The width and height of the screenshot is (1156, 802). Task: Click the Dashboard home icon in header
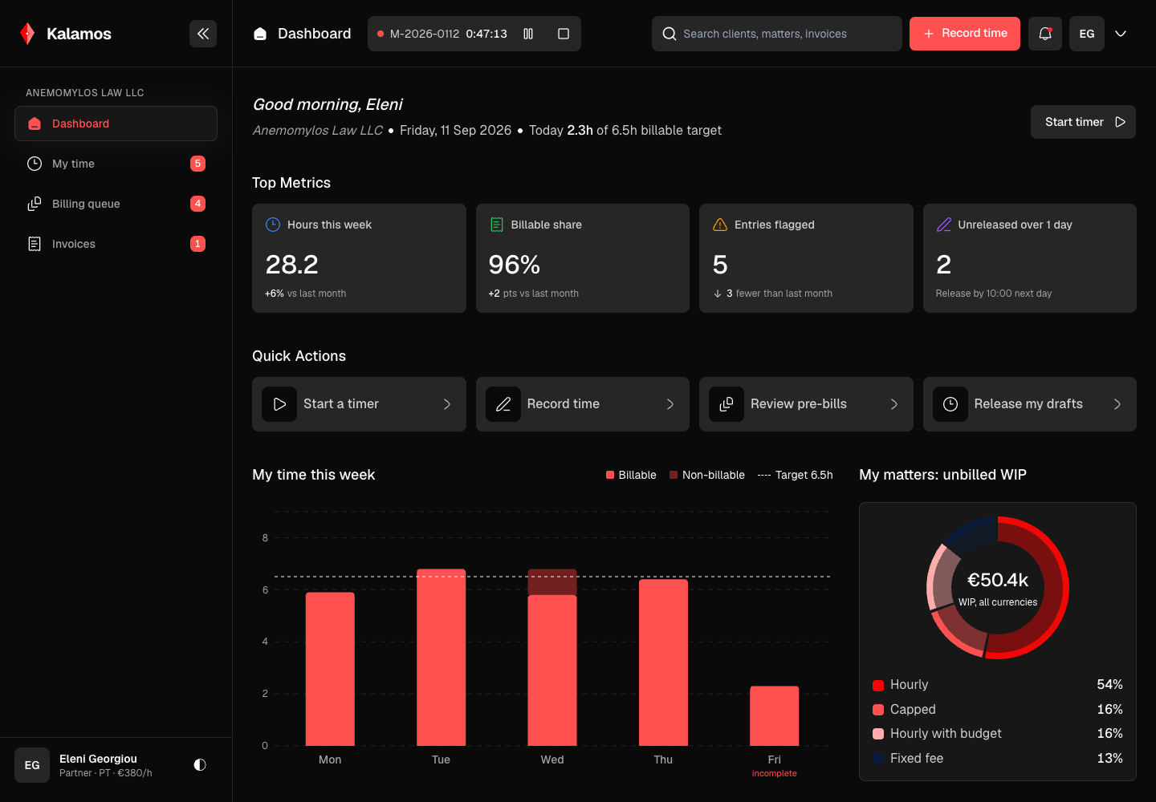click(260, 34)
